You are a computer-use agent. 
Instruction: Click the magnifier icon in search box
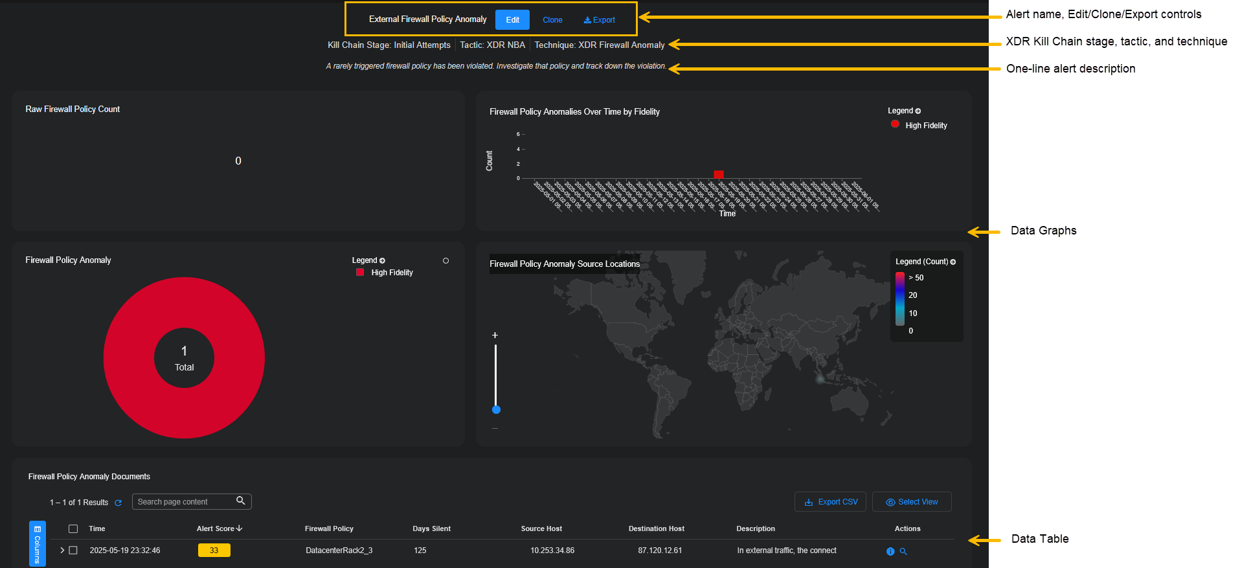240,501
